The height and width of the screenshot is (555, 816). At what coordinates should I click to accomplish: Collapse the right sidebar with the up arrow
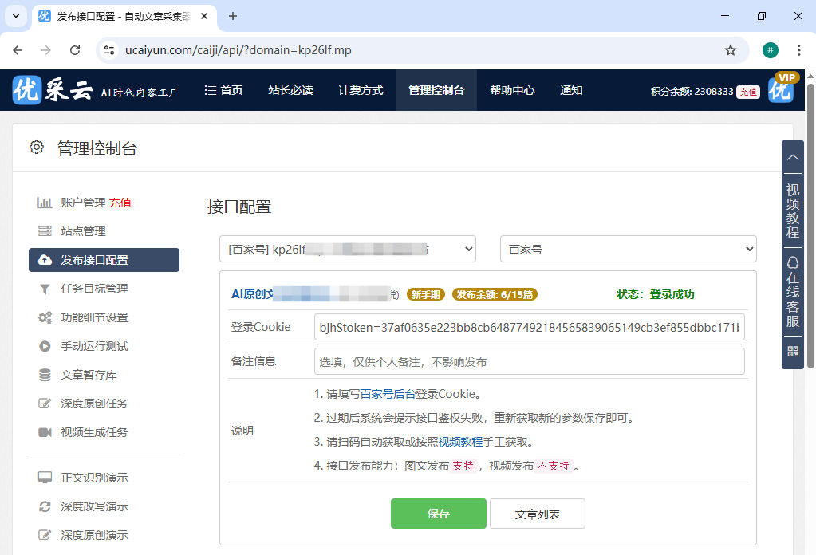pos(792,157)
